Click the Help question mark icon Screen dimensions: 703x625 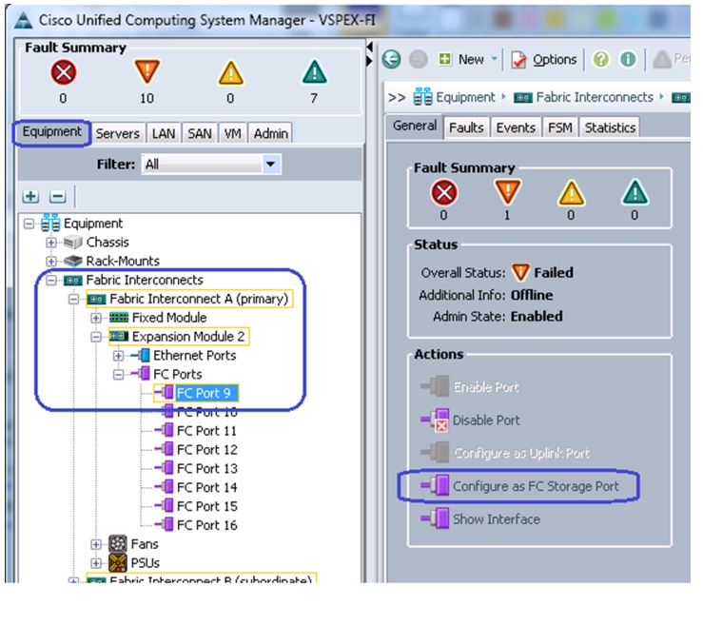(x=601, y=59)
